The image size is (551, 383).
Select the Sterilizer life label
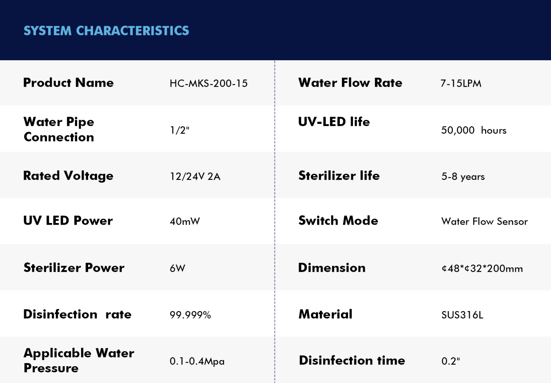tap(339, 175)
